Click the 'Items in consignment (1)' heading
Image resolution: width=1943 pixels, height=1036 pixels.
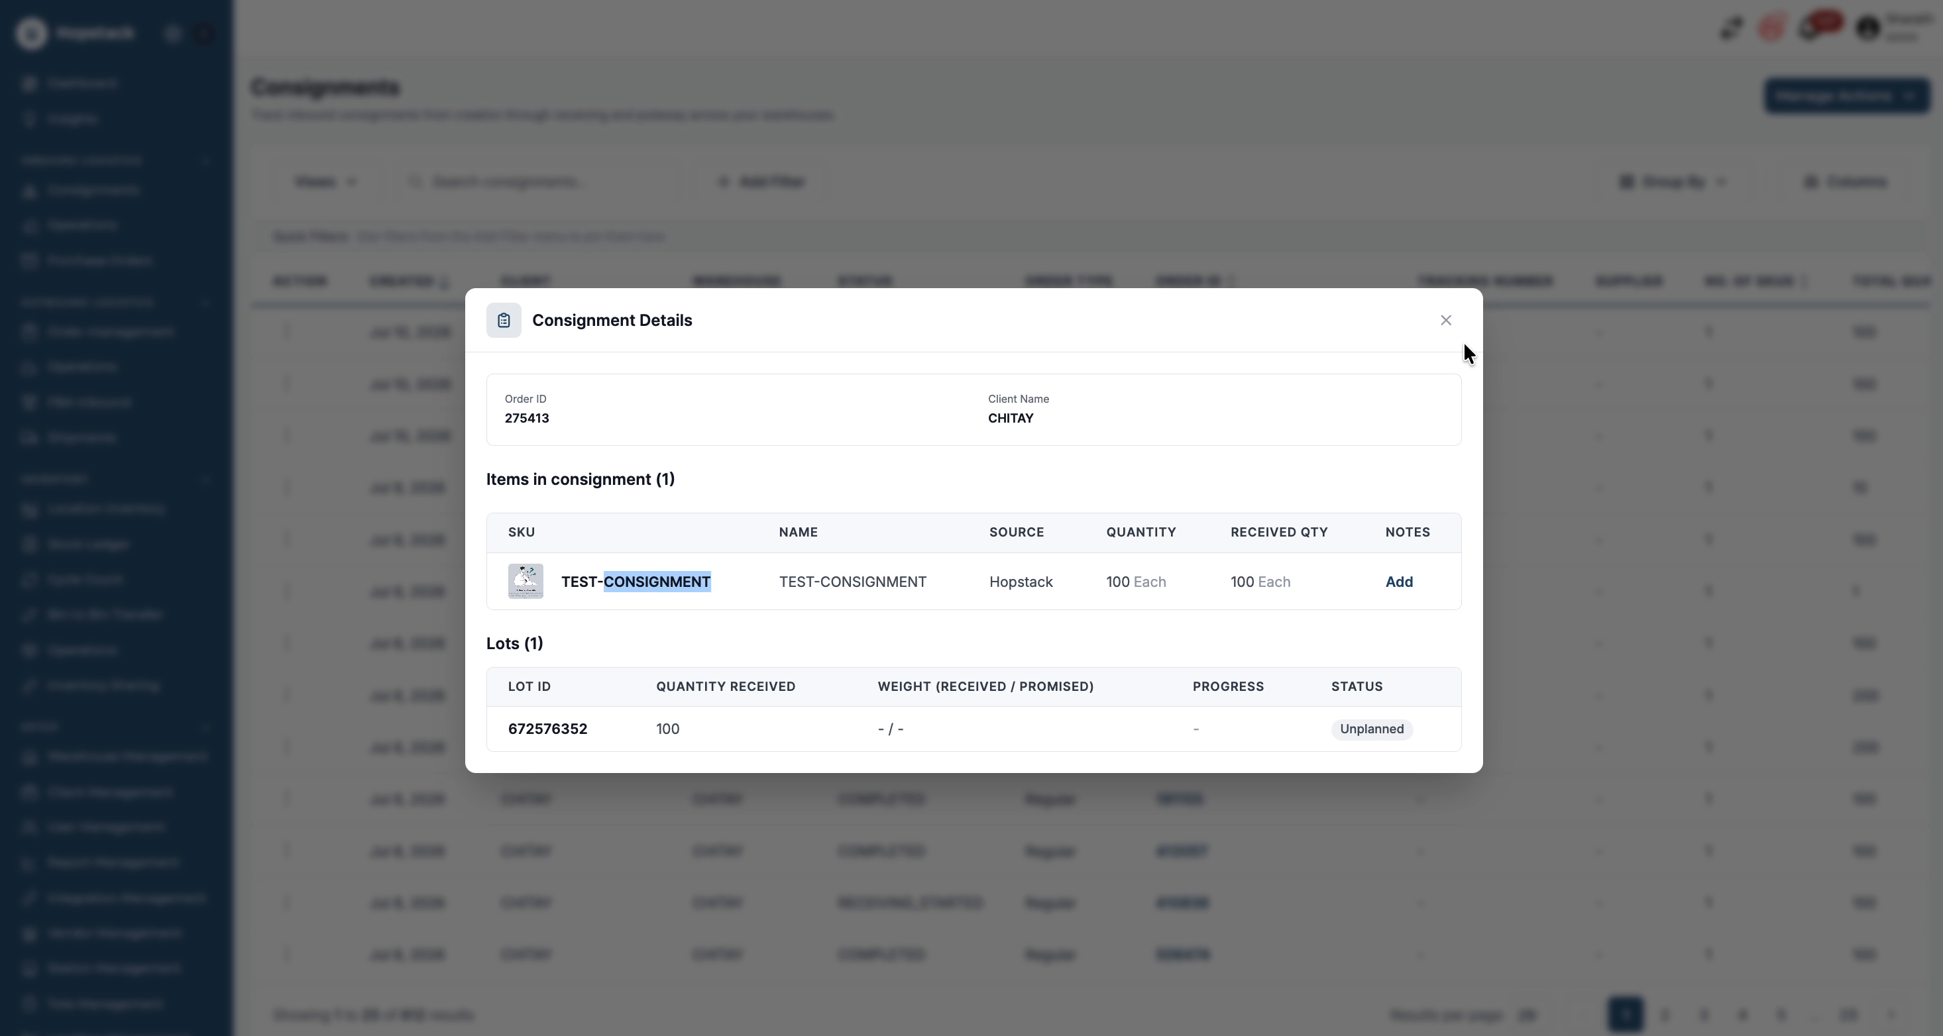580,480
